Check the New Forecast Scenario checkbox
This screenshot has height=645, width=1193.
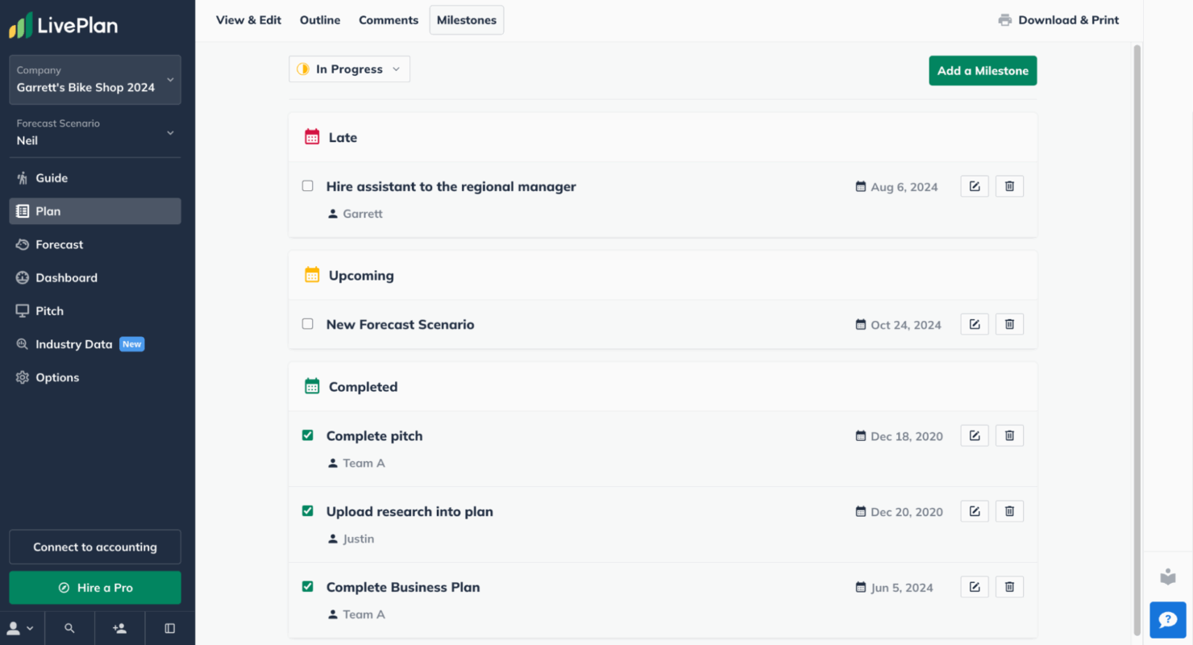[307, 324]
